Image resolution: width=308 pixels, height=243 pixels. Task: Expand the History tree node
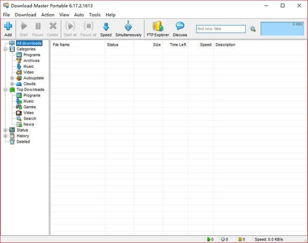(x=5, y=136)
